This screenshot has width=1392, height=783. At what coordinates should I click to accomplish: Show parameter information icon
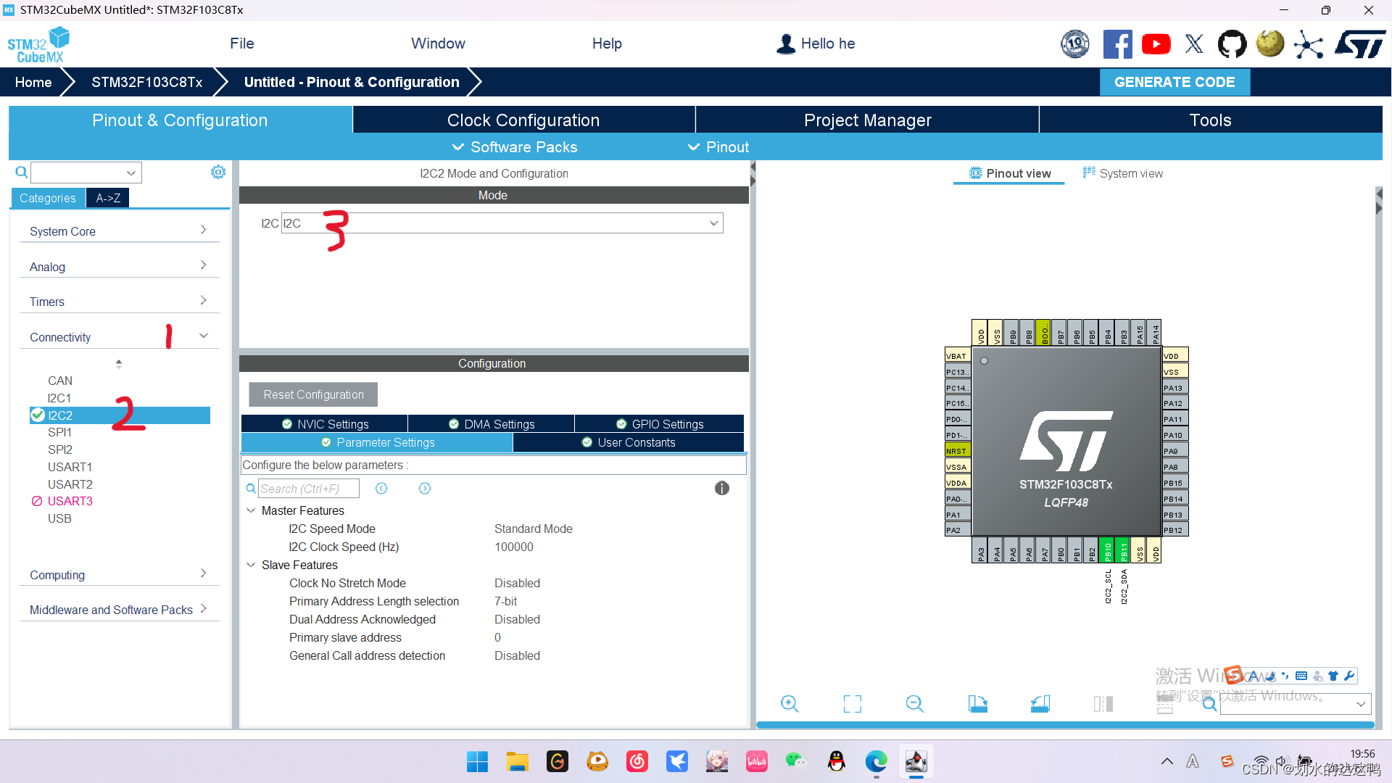[x=722, y=489]
